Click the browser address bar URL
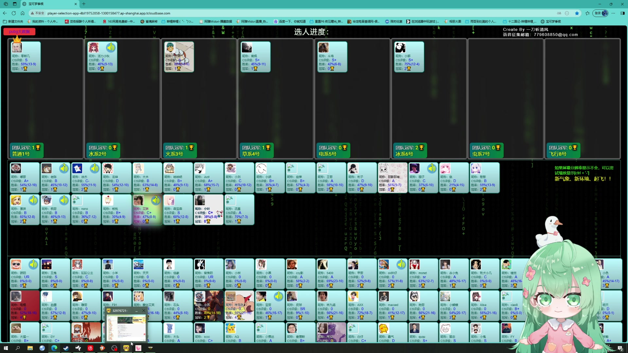Viewport: 628px width, 353px height. click(109, 13)
